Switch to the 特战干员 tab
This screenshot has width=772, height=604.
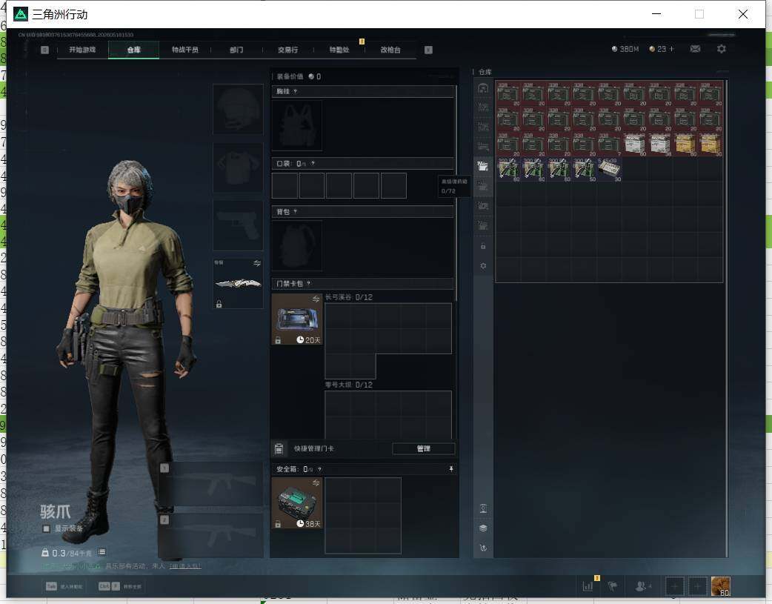(184, 50)
